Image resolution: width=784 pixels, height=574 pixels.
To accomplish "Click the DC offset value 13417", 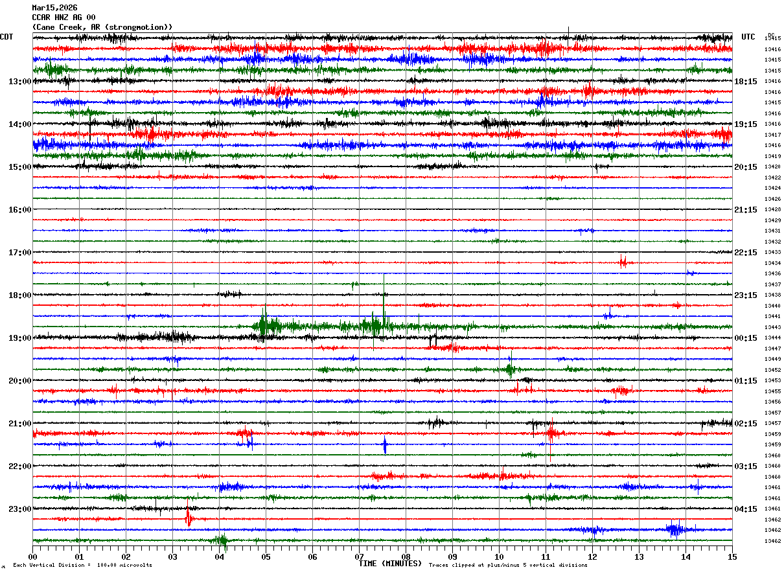I will point(772,135).
